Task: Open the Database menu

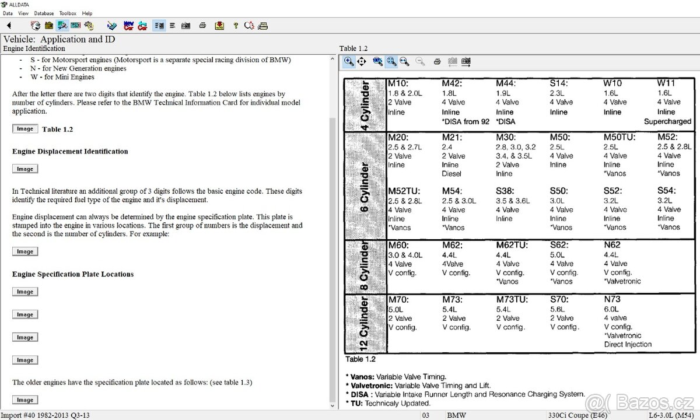Action: [44, 13]
